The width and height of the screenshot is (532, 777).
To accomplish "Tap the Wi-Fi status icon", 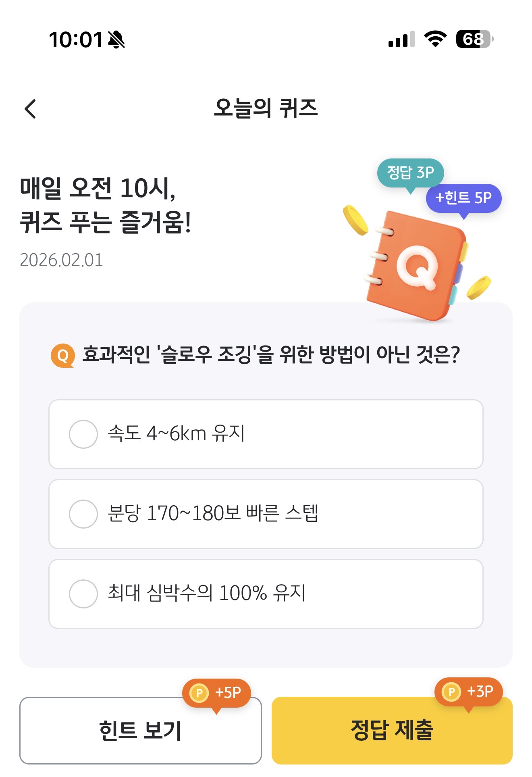I will pos(435,39).
